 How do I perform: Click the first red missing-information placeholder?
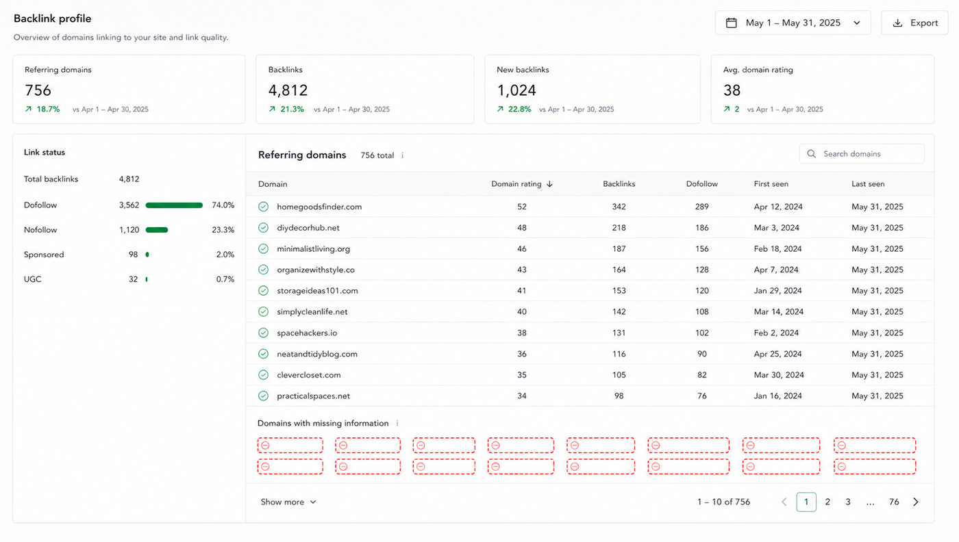point(290,446)
